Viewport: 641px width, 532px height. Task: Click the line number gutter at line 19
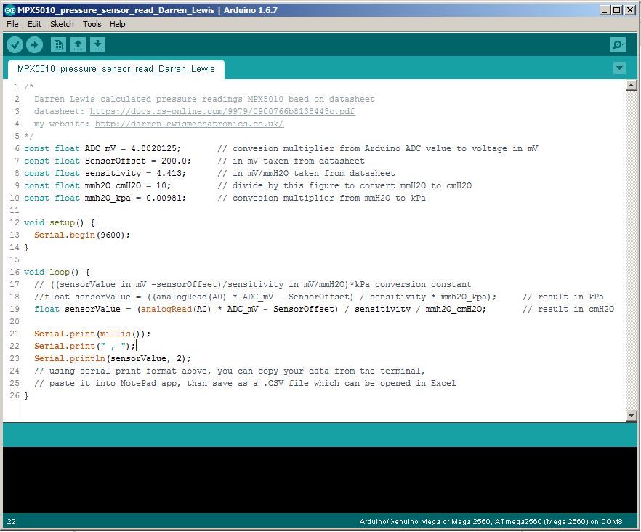[15, 309]
